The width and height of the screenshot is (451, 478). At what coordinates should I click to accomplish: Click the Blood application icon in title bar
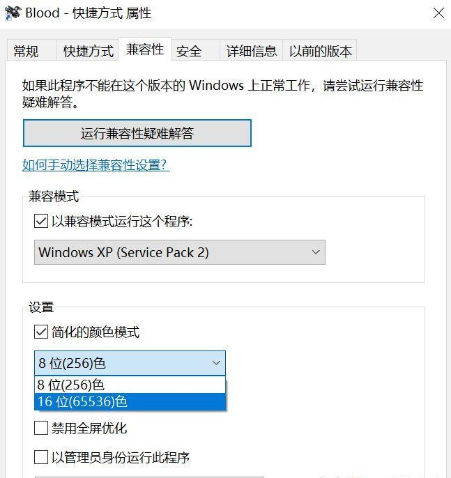[12, 13]
